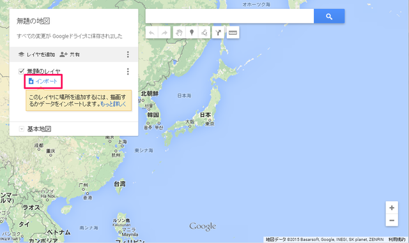Viewport: 409px width, 243px height.
Task: Click the 上海 city label
Action: pos(122,142)
